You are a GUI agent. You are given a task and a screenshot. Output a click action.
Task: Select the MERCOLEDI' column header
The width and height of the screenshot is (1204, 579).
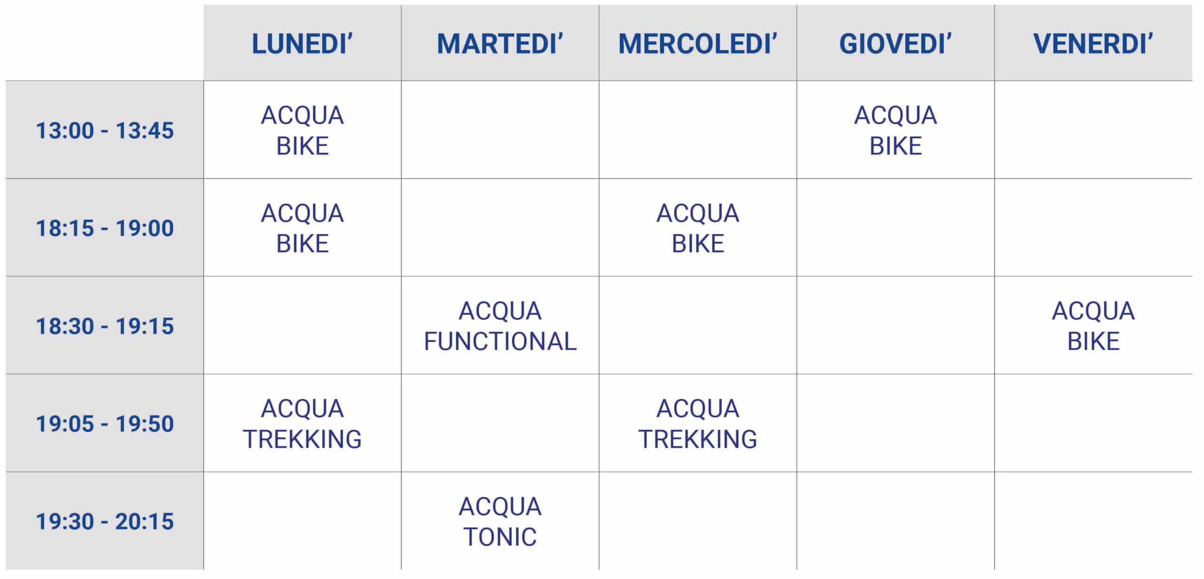coord(698,43)
